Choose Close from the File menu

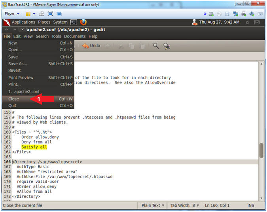click(38, 99)
